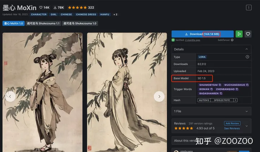This screenshot has height=152, width=260.
Task: Download the 144.14 MB model file
Action: (x=203, y=34)
